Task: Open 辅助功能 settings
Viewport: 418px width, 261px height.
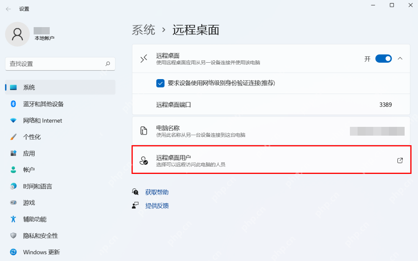Action: 60,219
